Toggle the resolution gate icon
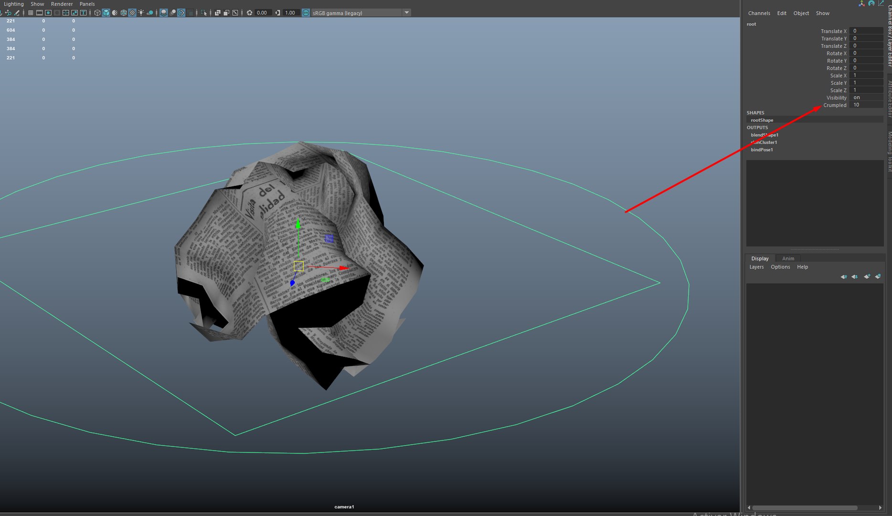 [48, 13]
